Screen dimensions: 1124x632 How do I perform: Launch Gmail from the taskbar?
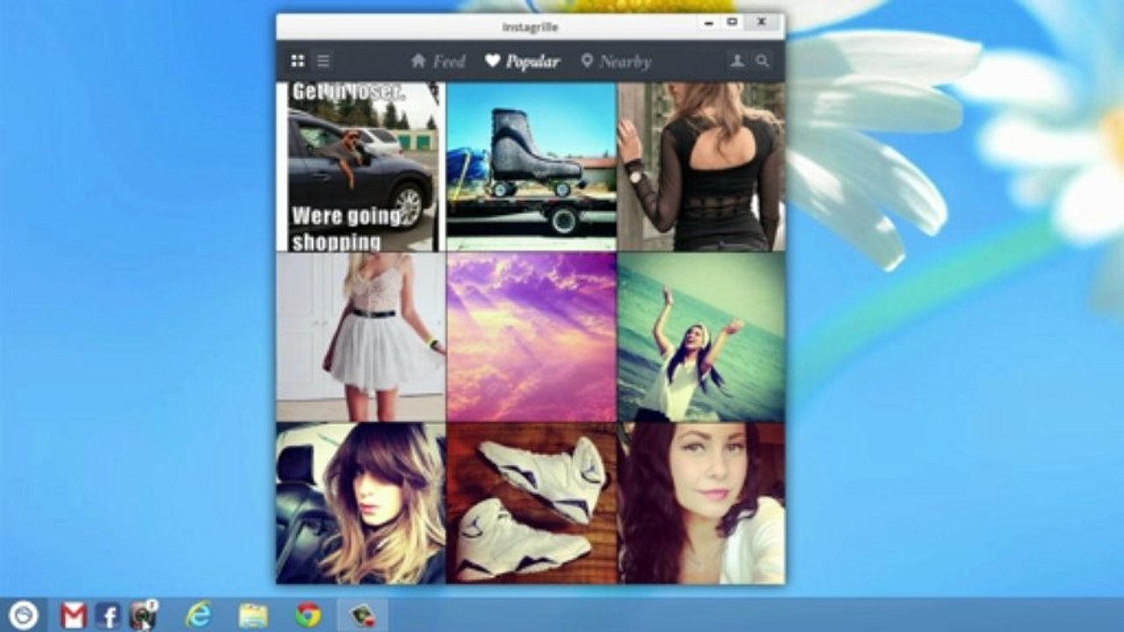pos(74,615)
